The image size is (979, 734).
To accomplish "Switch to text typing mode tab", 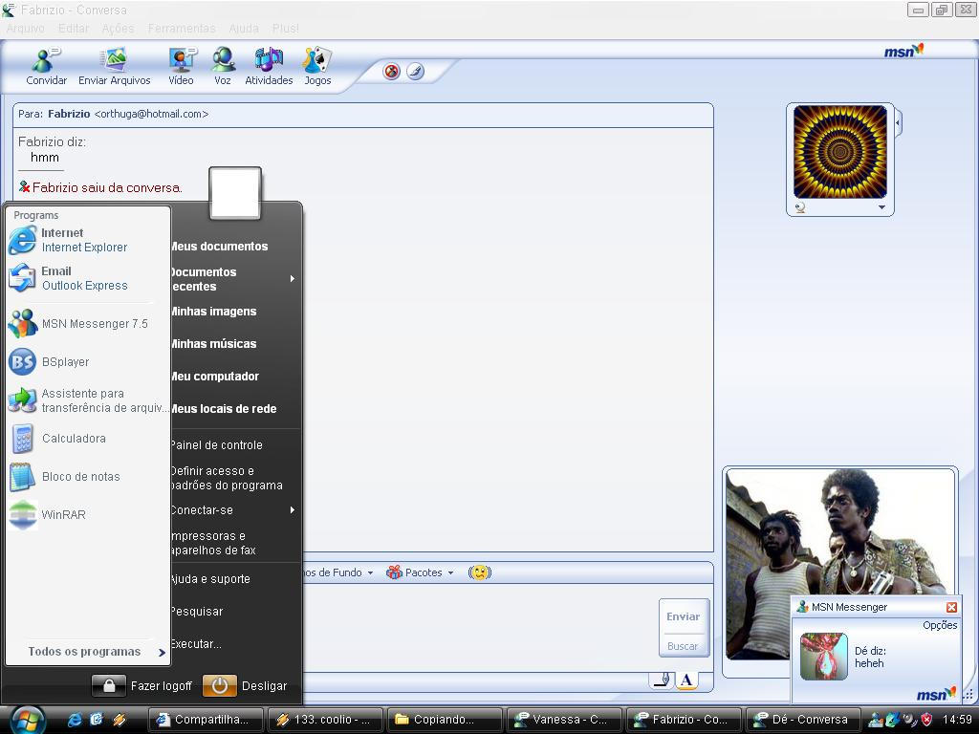I will tap(686, 680).
